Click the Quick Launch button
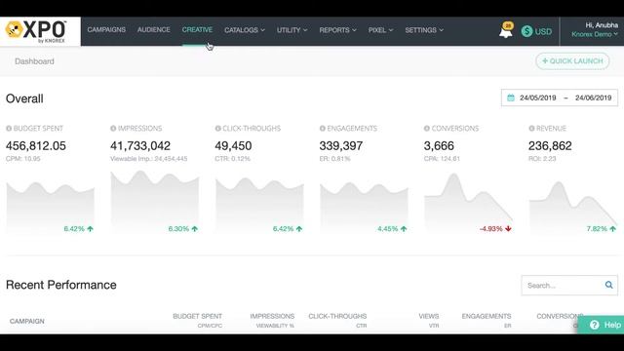This screenshot has width=624, height=351. pos(572,61)
